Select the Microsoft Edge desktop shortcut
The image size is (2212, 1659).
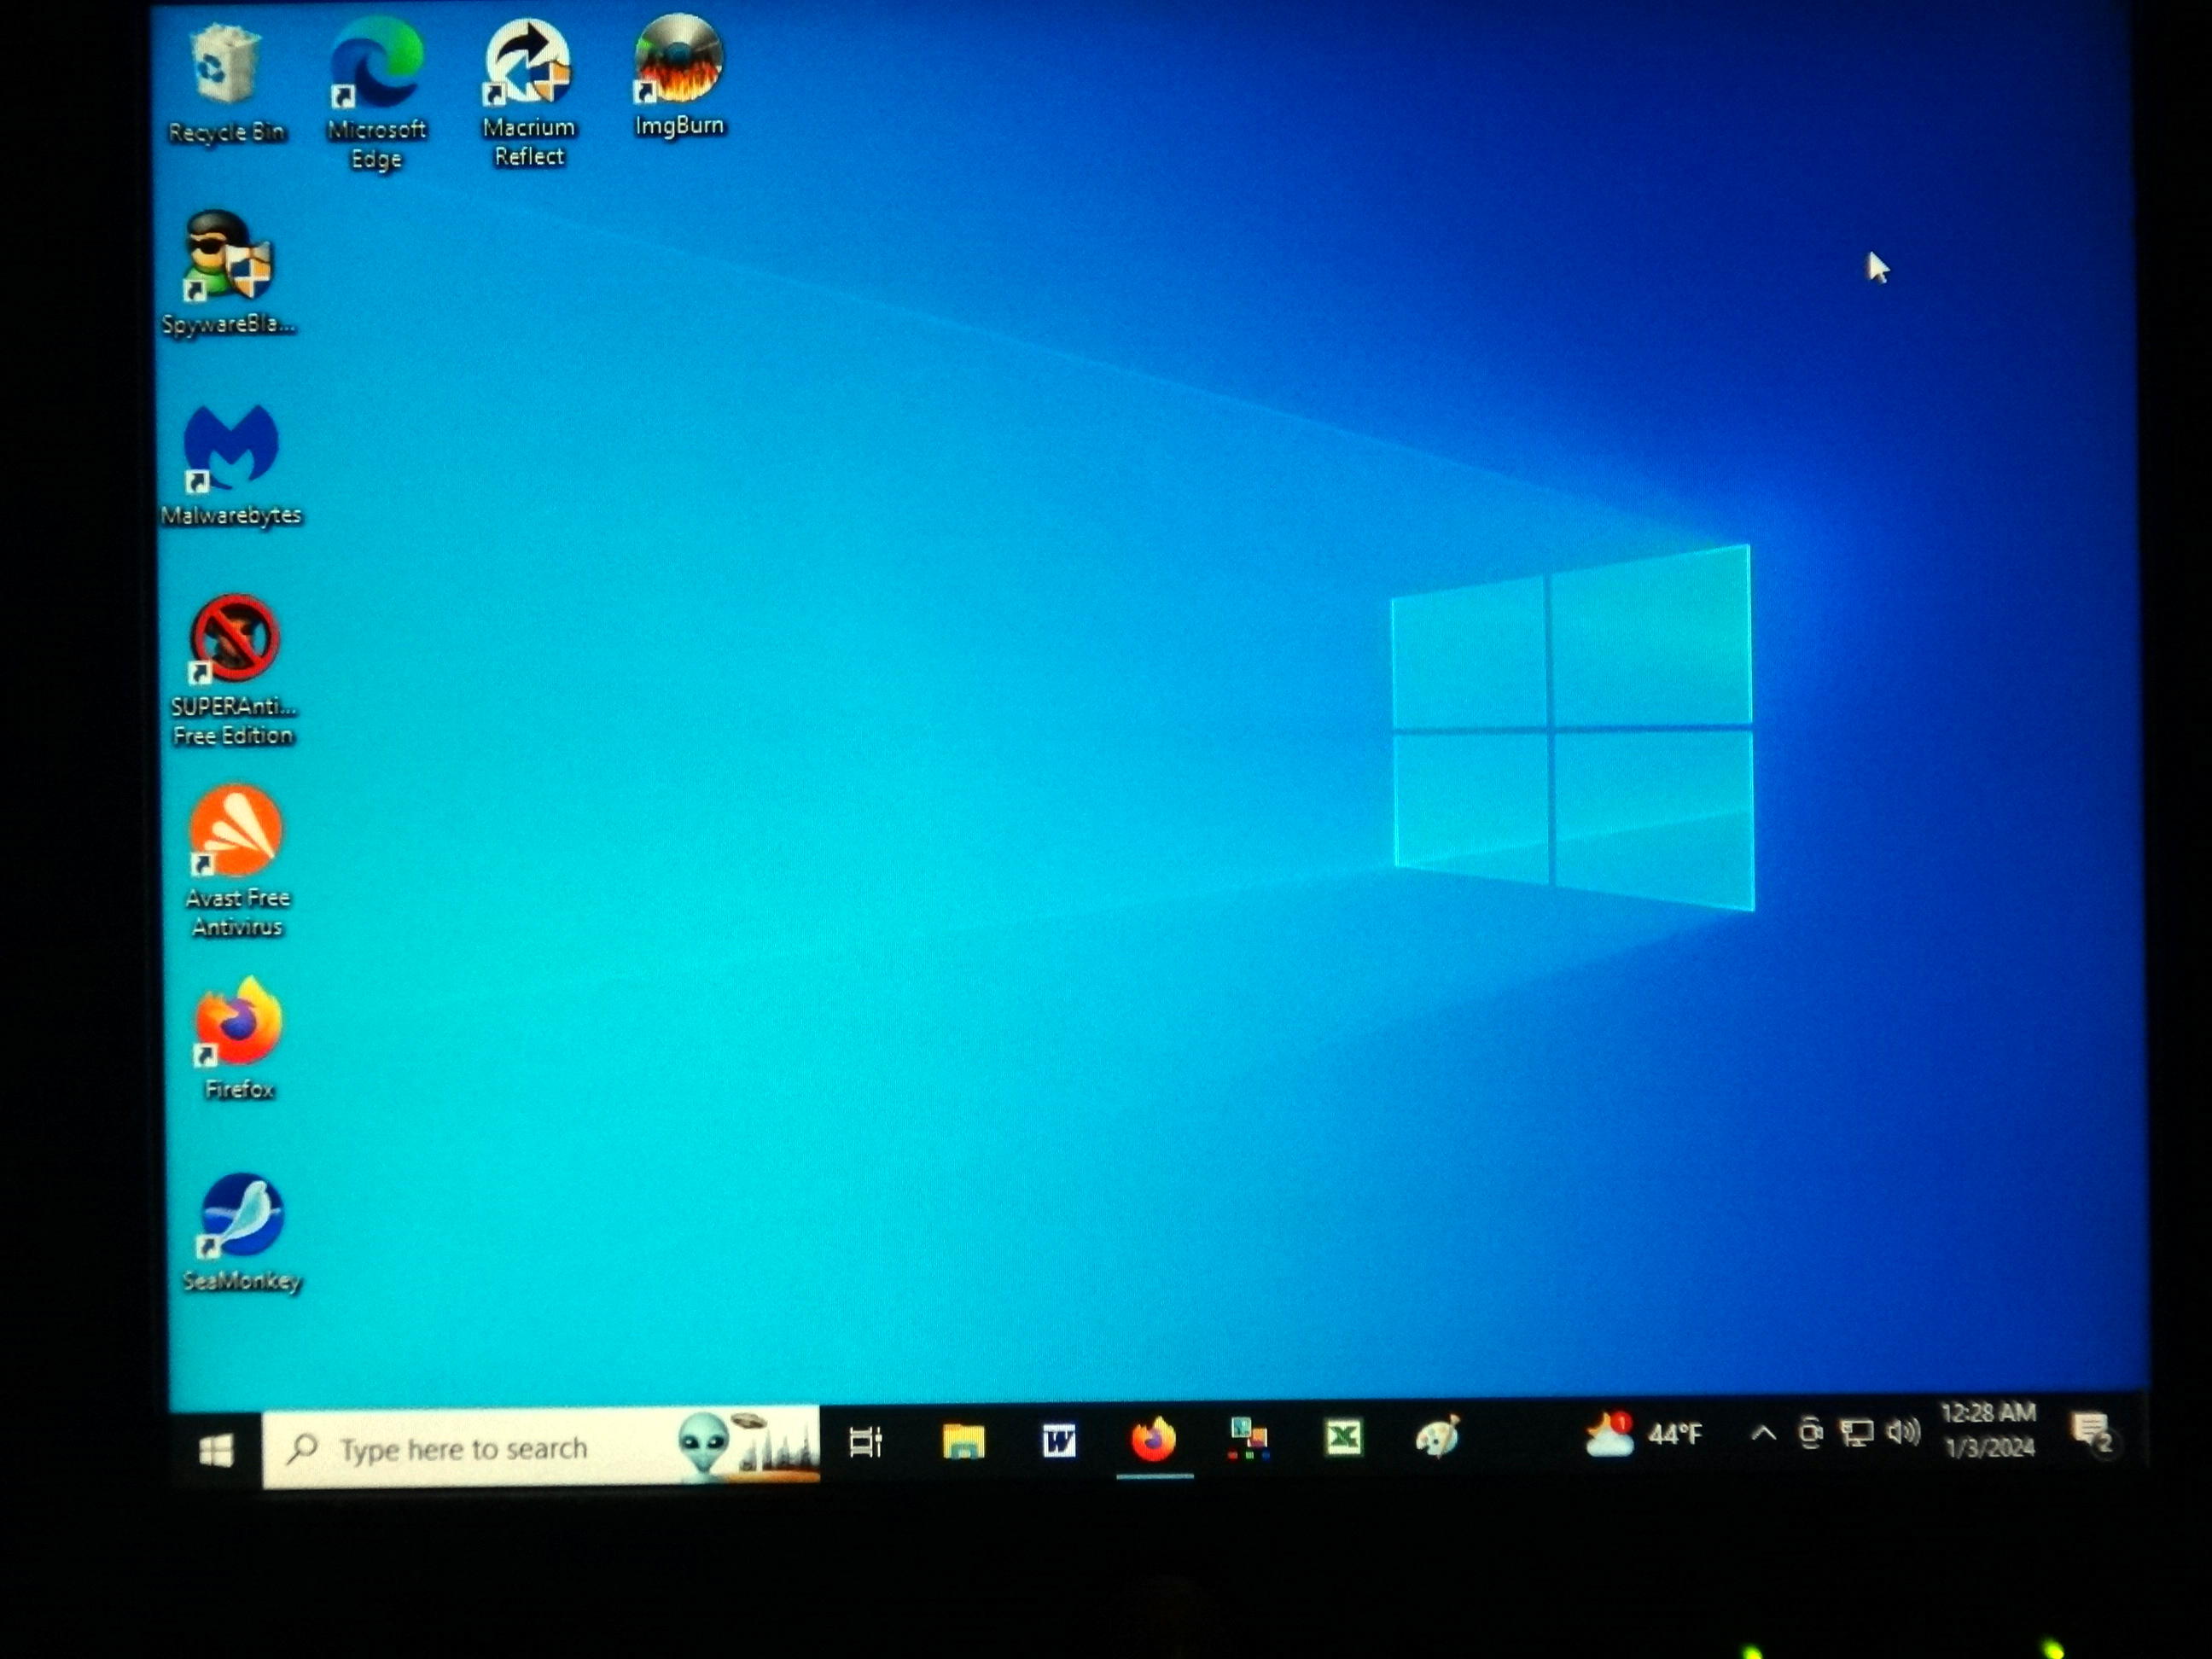tap(377, 95)
